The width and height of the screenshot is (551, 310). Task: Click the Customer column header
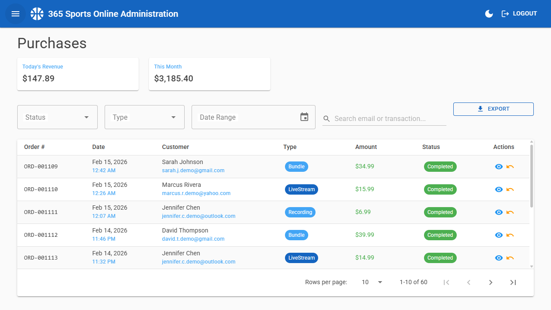click(176, 147)
